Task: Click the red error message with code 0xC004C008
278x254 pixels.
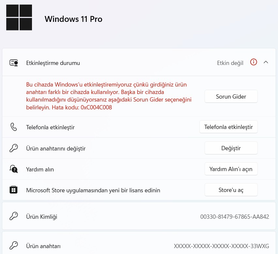Action: coord(109,96)
